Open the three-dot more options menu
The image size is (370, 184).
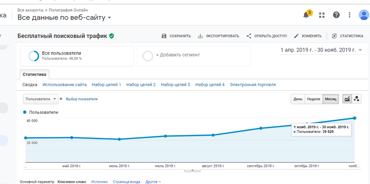[x=349, y=15]
